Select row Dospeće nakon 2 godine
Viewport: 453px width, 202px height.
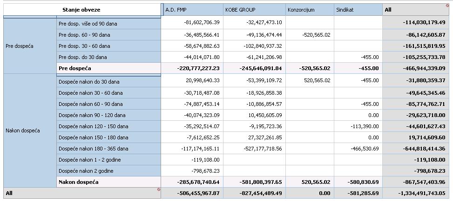pyautogui.click(x=108, y=171)
